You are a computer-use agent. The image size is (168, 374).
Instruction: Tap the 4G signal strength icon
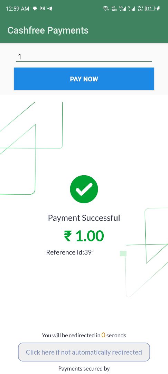click(122, 9)
